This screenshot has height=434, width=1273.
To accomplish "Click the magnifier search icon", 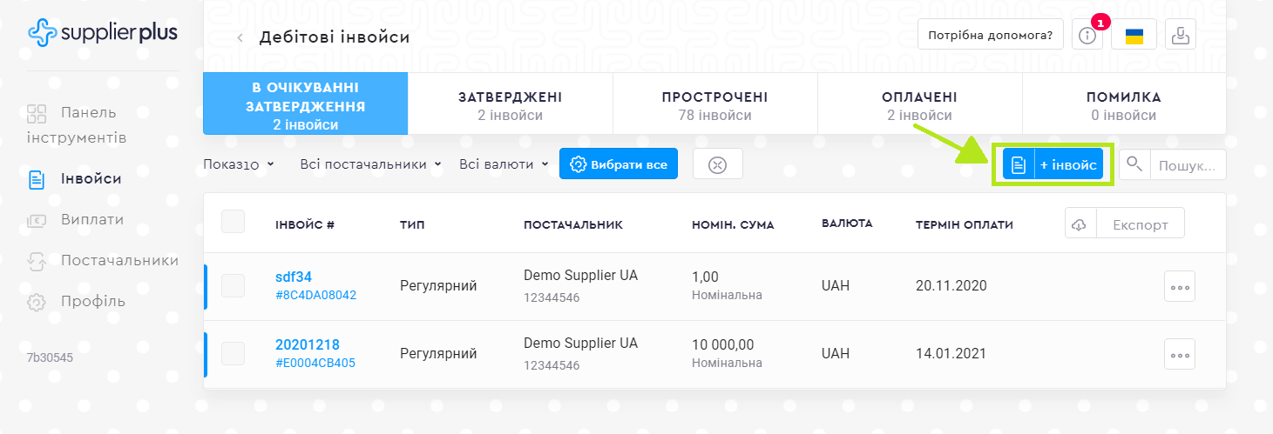I will click(1134, 164).
